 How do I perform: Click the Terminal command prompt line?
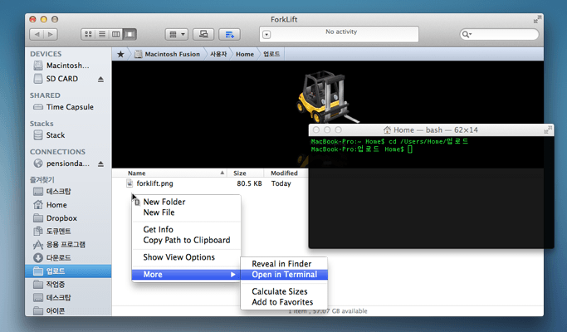coord(362,149)
